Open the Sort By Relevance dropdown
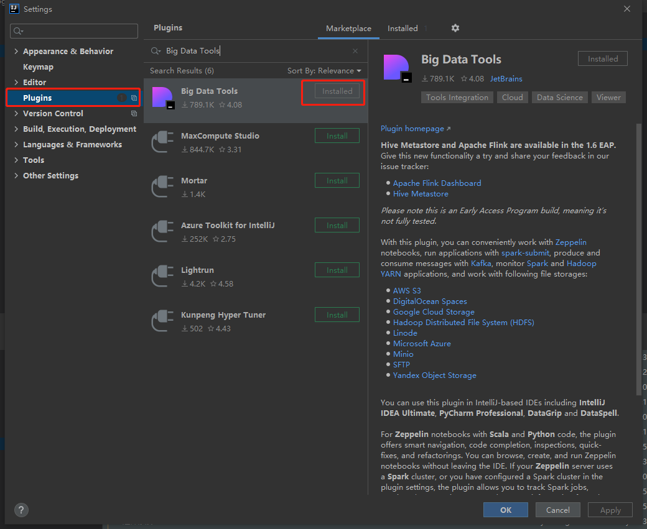This screenshot has width=647, height=529. coord(324,70)
